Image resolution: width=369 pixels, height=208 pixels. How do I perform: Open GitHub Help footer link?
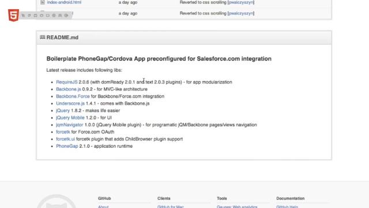(x=287, y=207)
